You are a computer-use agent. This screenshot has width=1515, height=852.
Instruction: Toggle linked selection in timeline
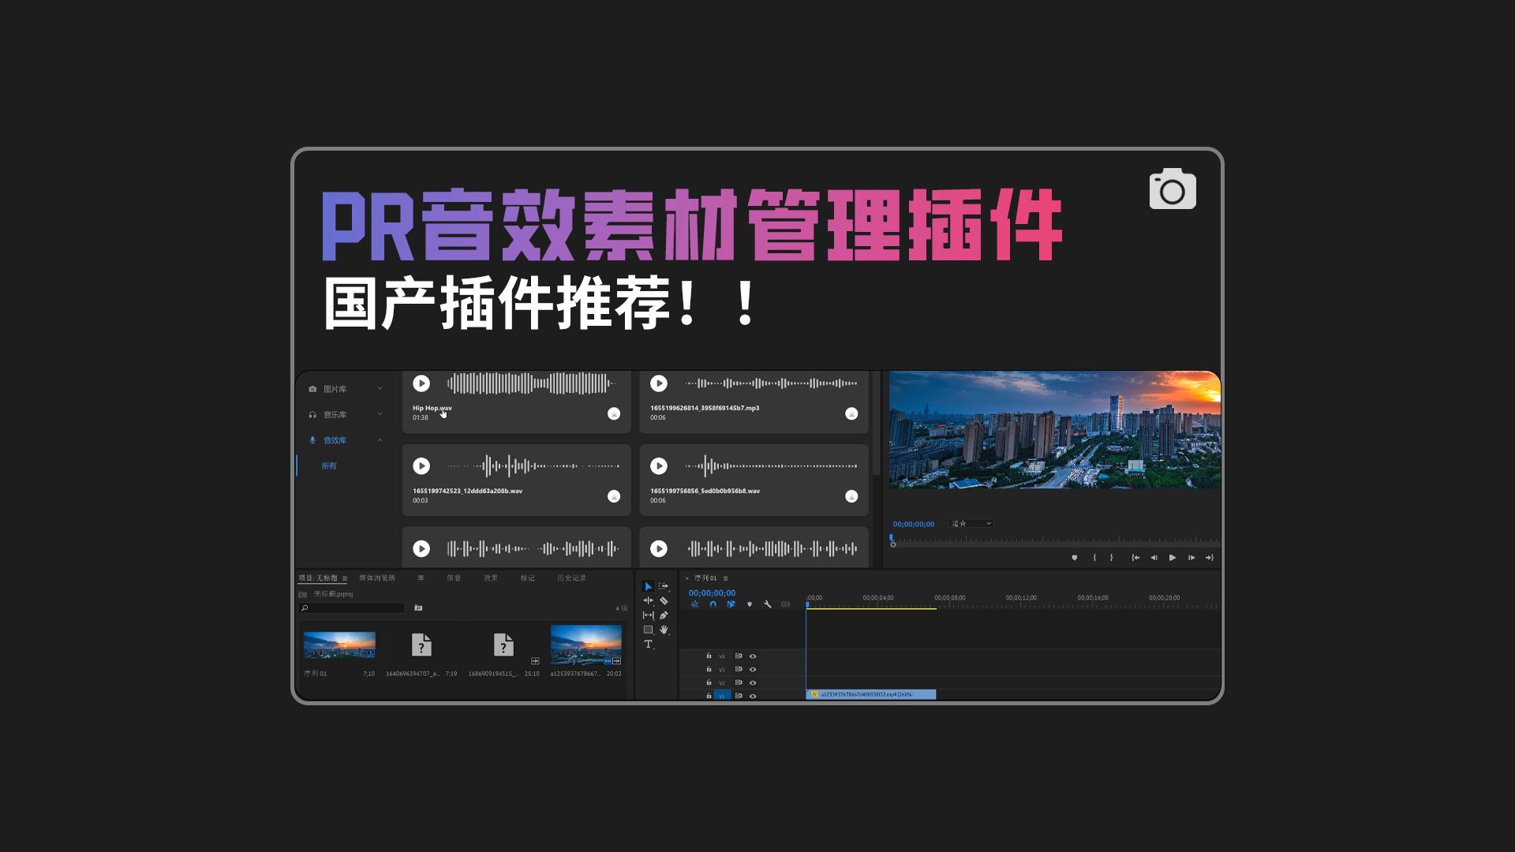click(x=731, y=604)
